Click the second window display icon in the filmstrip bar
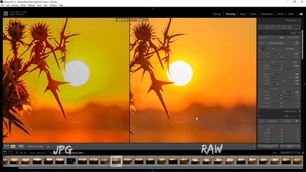306x172 pixels. [x=11, y=153]
